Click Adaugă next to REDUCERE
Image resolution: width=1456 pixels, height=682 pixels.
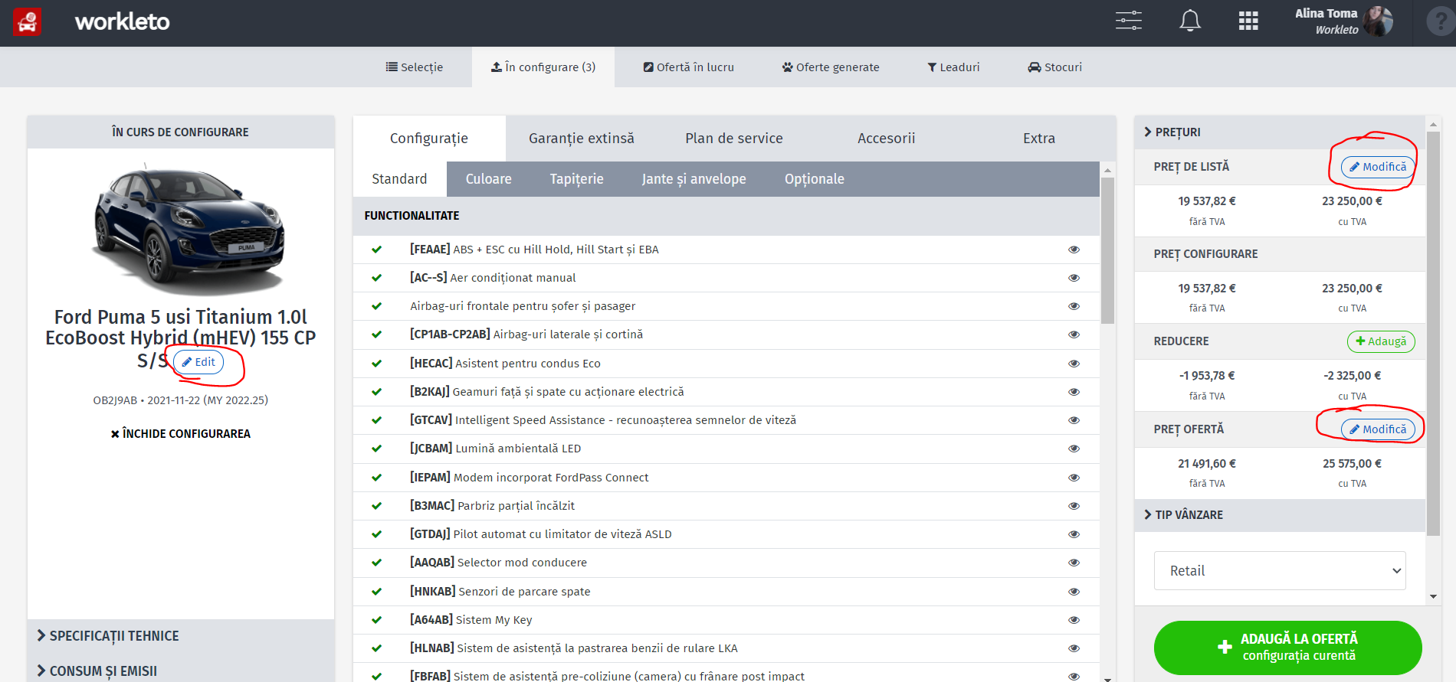[1381, 341]
